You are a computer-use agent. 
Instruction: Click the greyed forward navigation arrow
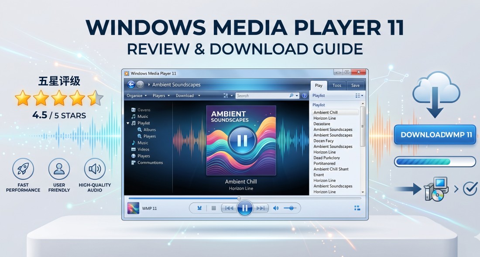click(140, 85)
